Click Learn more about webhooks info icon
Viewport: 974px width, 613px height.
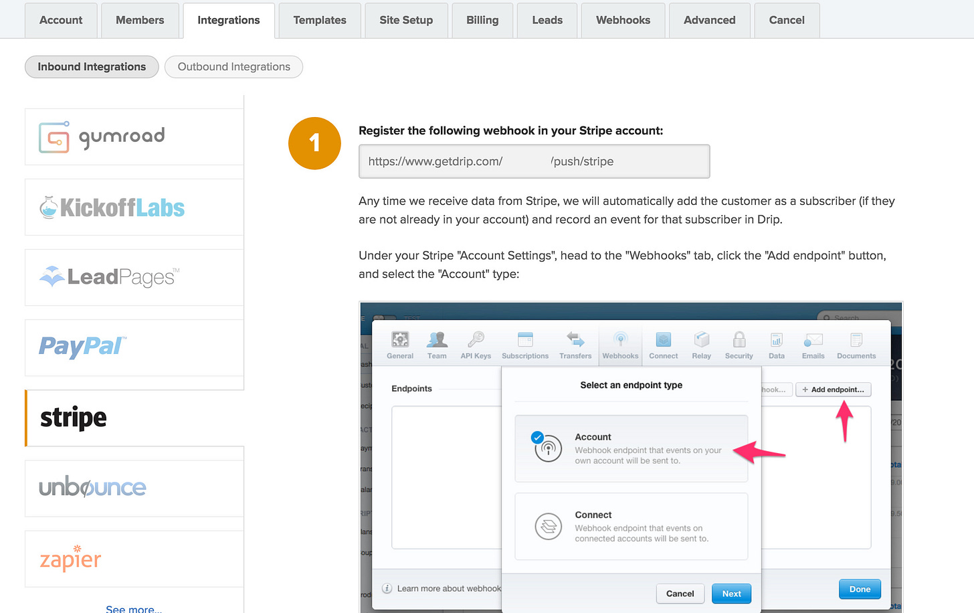[387, 588]
